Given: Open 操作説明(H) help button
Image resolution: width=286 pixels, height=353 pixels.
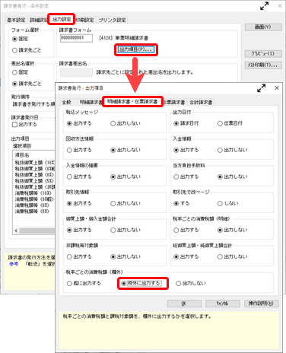Looking at the screenshot, I should coord(262,304).
